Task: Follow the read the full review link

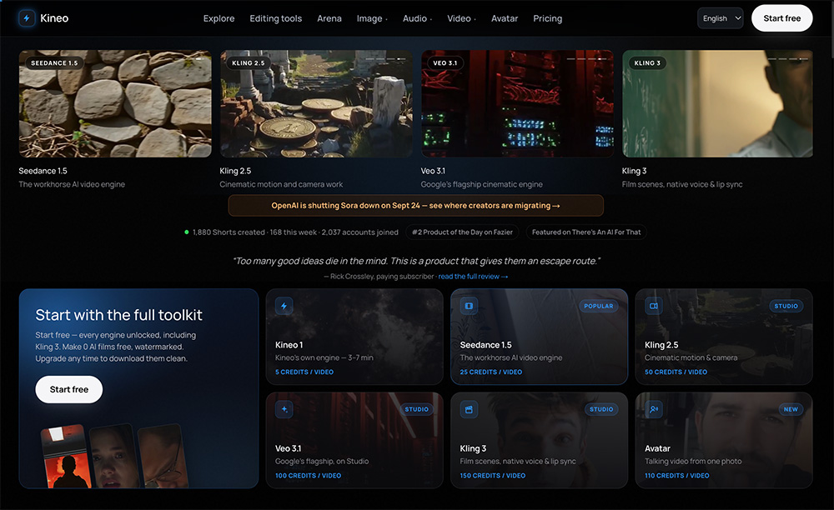Action: point(473,277)
